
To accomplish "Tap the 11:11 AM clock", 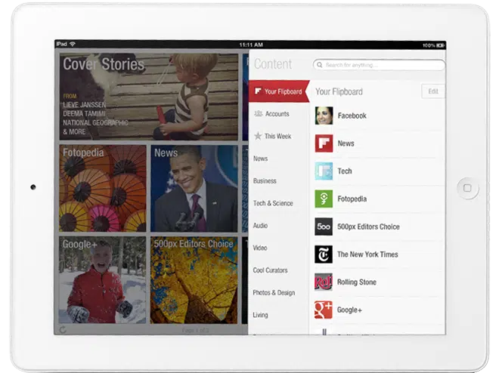I will [x=251, y=45].
